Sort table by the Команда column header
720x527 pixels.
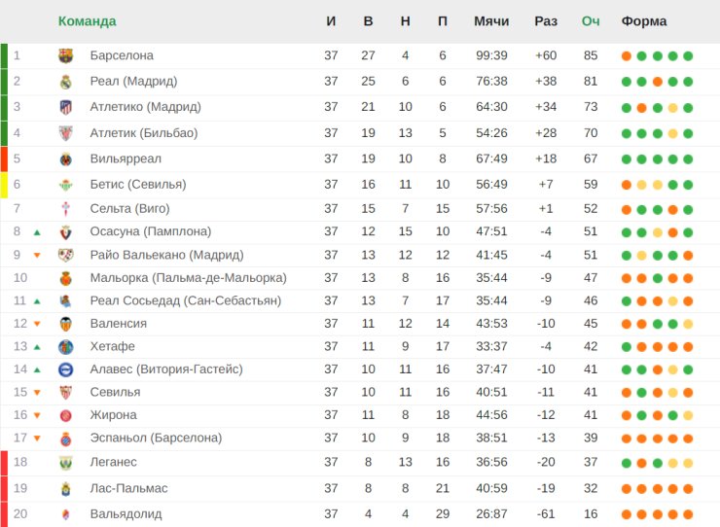click(x=87, y=21)
